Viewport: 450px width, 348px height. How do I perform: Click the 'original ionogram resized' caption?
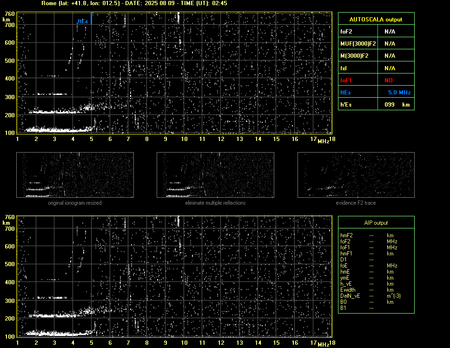click(x=75, y=203)
